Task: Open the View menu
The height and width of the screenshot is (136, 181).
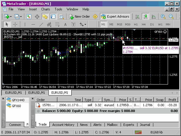Action: [x=21, y=9]
